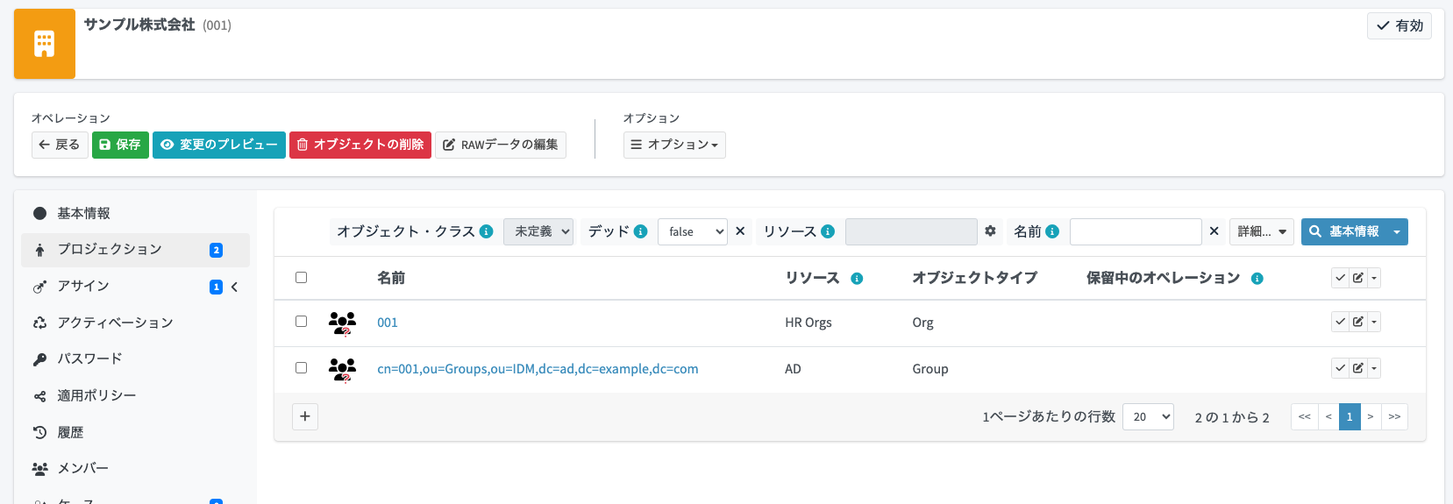Image resolution: width=1453 pixels, height=504 pixels.
Task: Click header row checkmark action icon
Action: point(1340,278)
